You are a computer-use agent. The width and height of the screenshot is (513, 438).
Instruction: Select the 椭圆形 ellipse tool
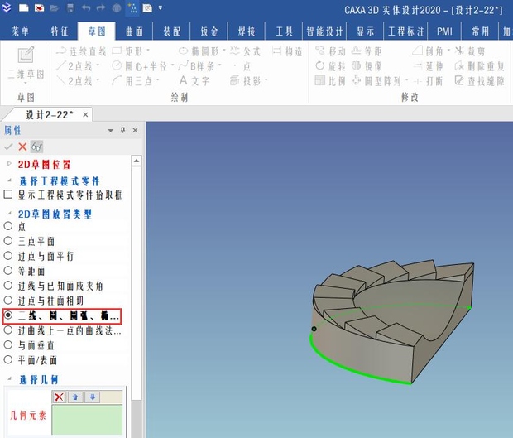[x=199, y=51]
